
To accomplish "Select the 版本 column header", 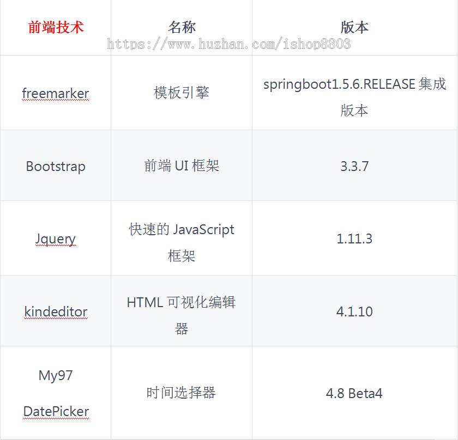I will tap(354, 26).
